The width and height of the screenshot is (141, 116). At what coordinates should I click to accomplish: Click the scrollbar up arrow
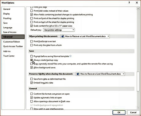point(138,8)
